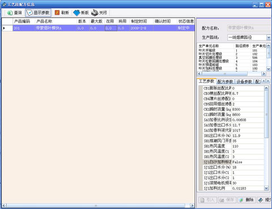Click the 提交 submit button at the bottom right
The width and height of the screenshot is (272, 209).
point(265,200)
